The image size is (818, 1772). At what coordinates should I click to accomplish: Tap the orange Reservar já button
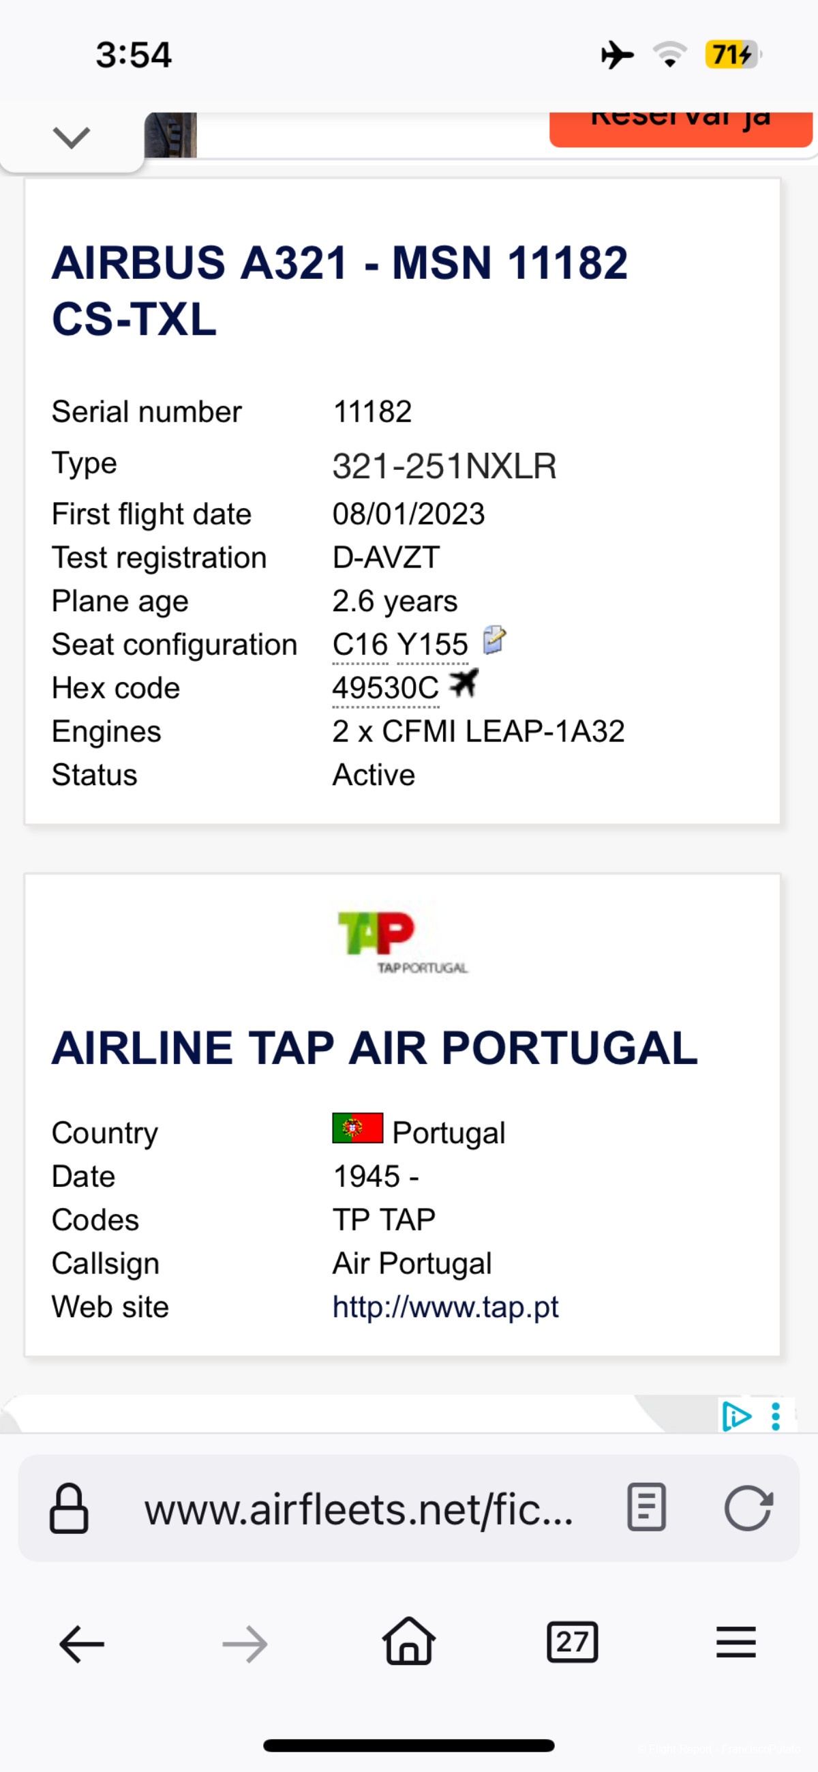click(x=680, y=130)
